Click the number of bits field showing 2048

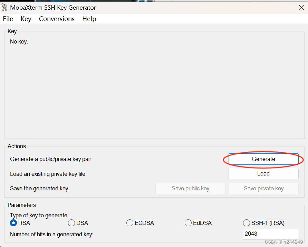271,234
